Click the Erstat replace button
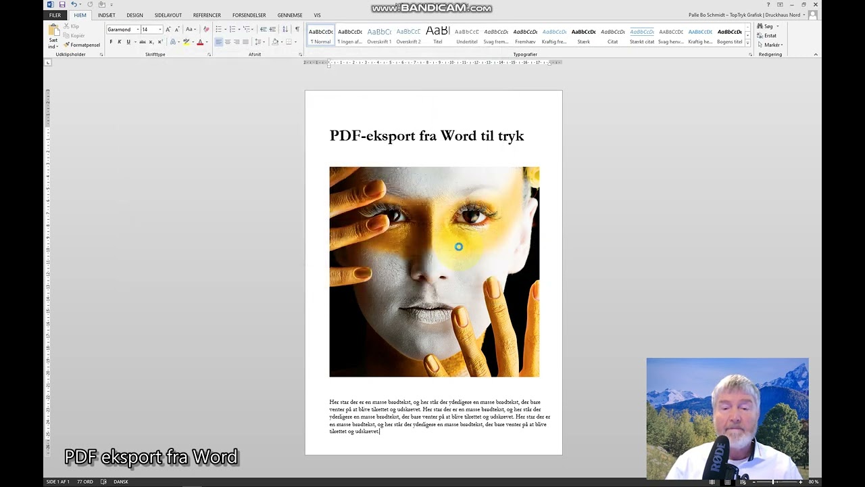Image resolution: width=865 pixels, height=487 pixels. pyautogui.click(x=767, y=35)
